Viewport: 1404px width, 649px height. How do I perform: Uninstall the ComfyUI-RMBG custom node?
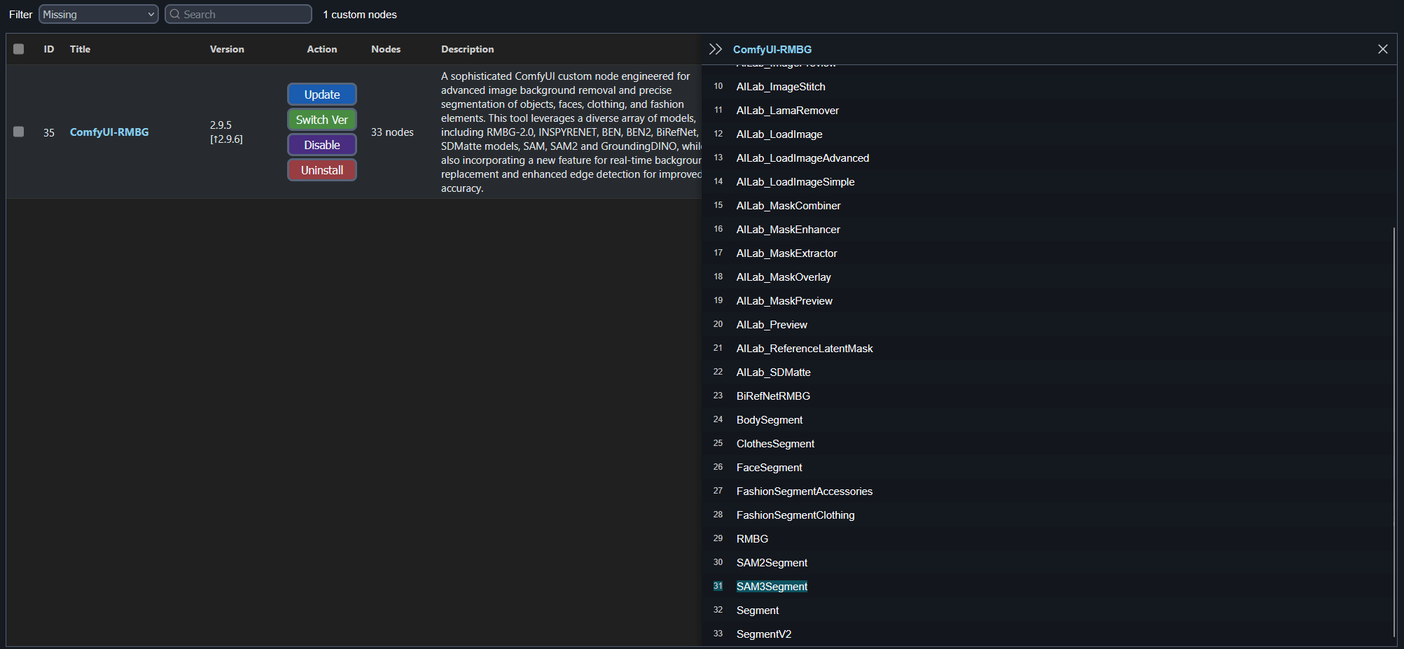click(x=321, y=170)
